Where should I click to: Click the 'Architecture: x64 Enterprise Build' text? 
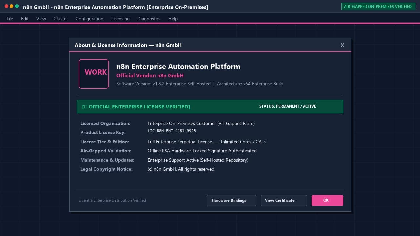pyautogui.click(x=250, y=84)
